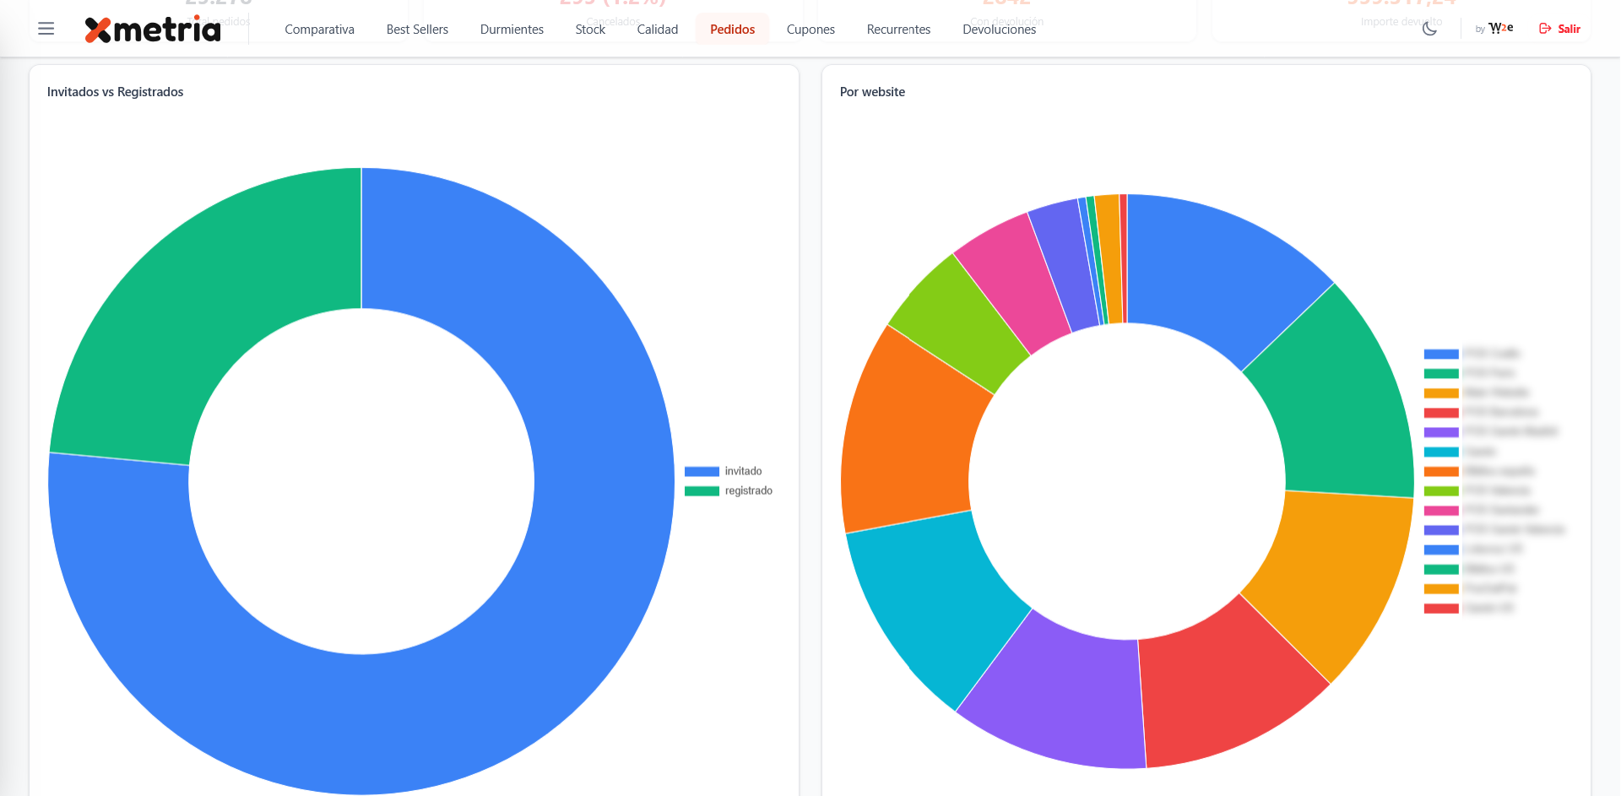Click the active Pedidos tab
This screenshot has width=1621, height=796.
[732, 30]
